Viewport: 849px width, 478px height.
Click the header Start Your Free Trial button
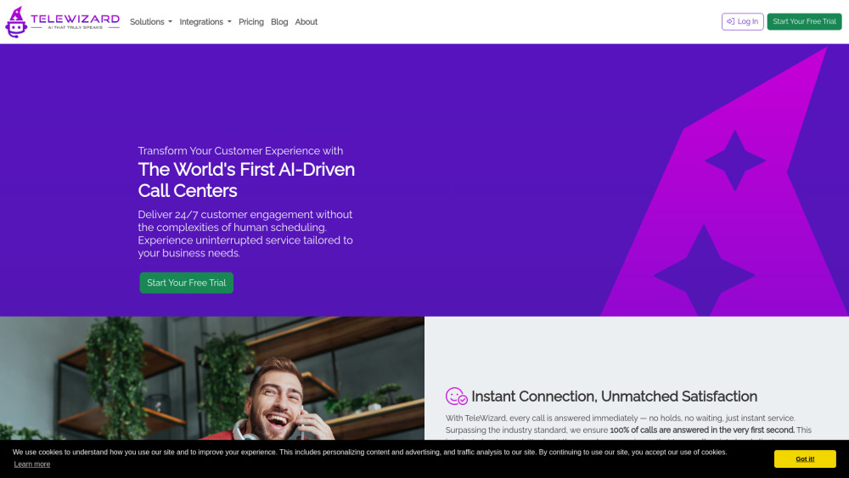(x=804, y=22)
